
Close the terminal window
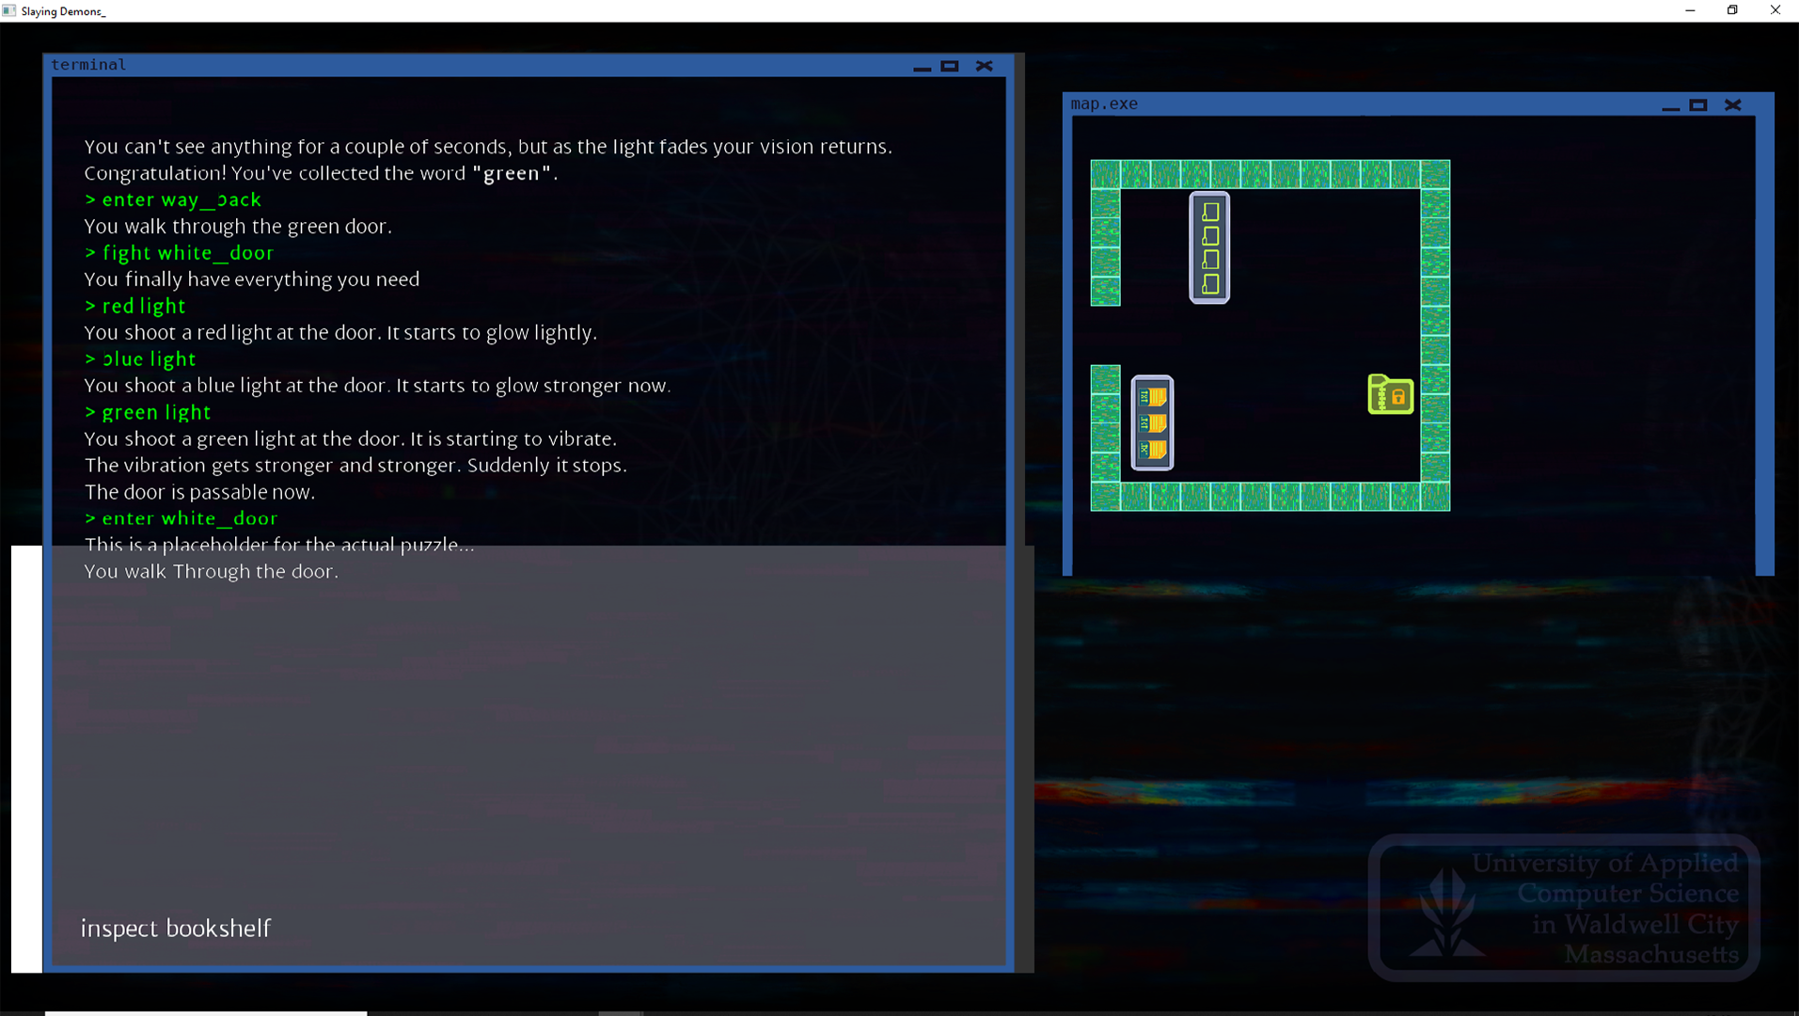tap(984, 66)
